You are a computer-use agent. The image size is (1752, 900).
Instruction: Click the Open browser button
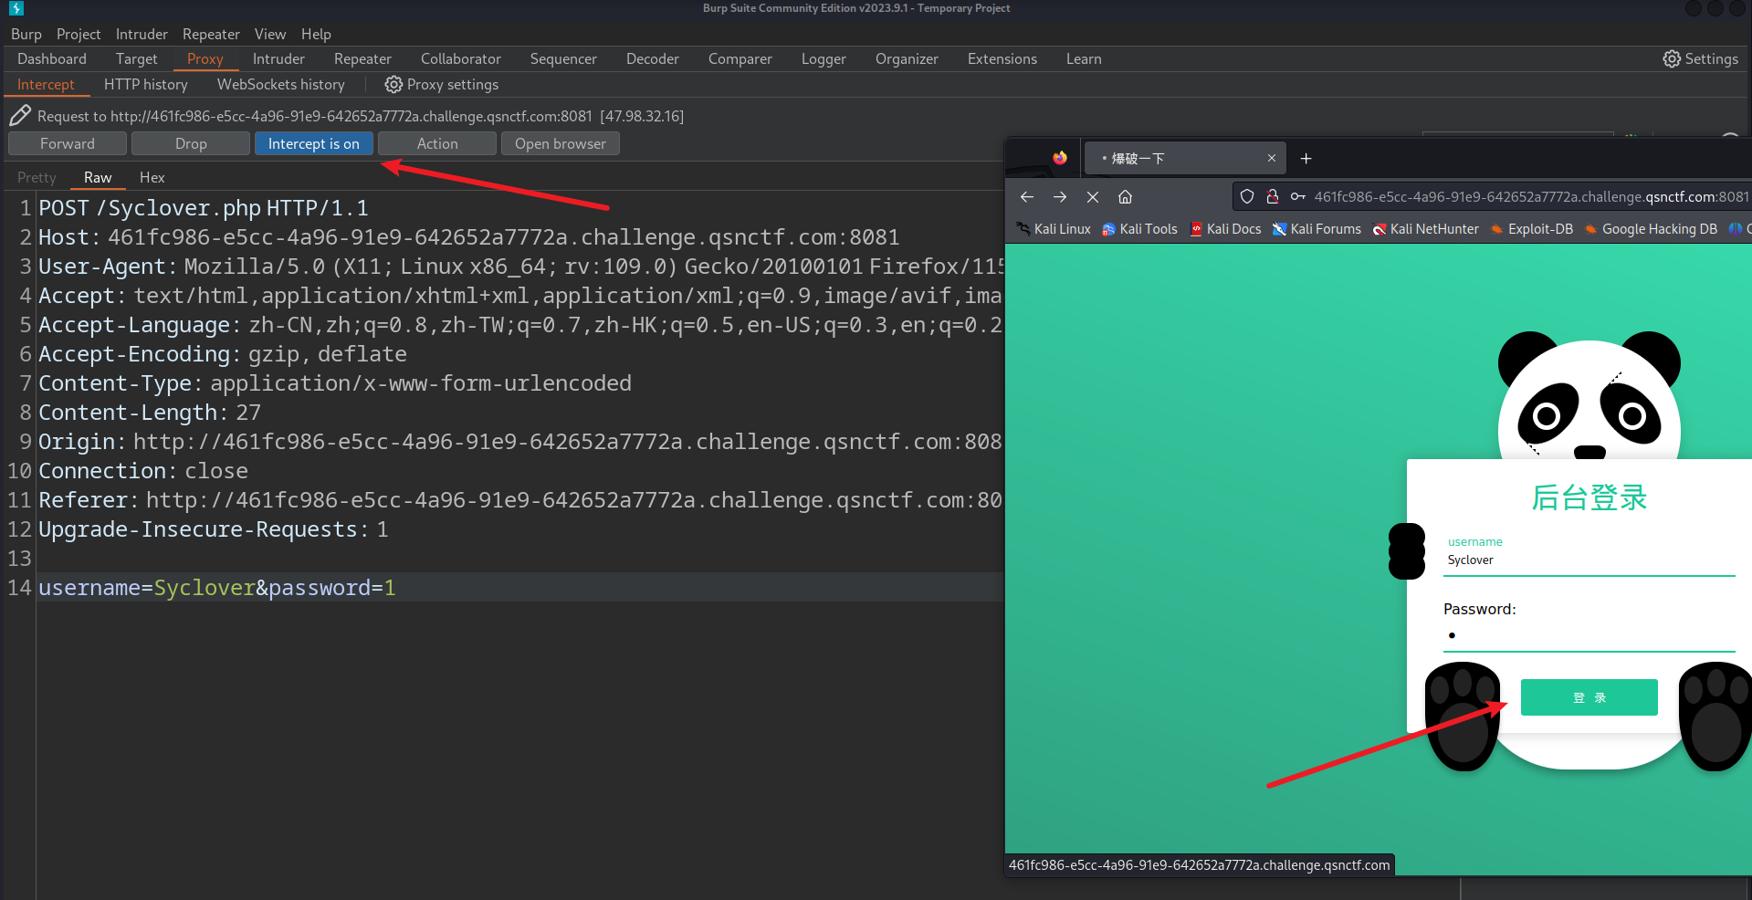pos(560,143)
